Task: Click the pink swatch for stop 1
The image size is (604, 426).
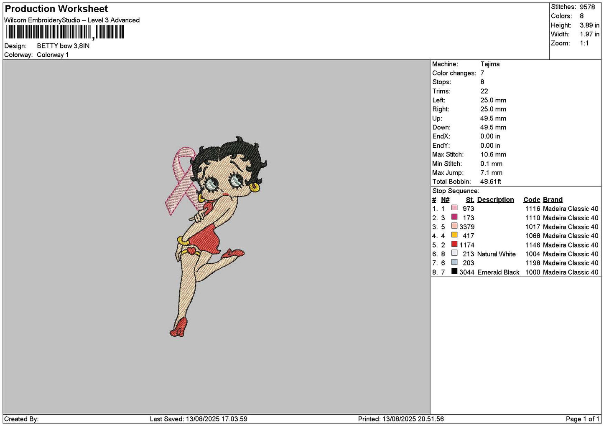Action: pos(454,208)
